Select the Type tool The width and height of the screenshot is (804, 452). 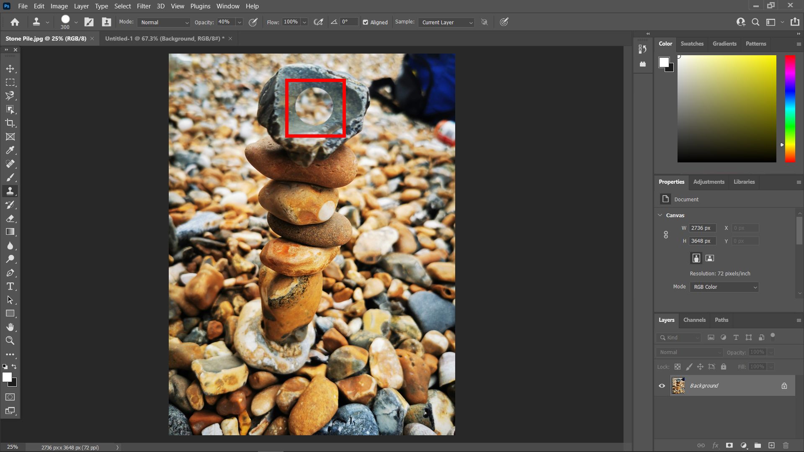(10, 286)
